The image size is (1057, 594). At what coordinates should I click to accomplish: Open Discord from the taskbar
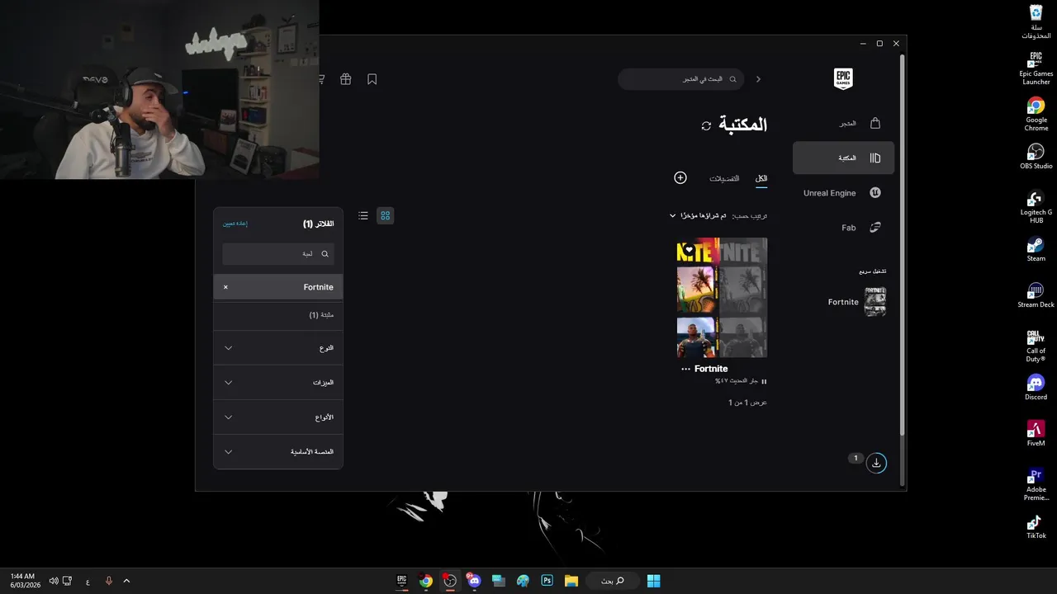(474, 581)
